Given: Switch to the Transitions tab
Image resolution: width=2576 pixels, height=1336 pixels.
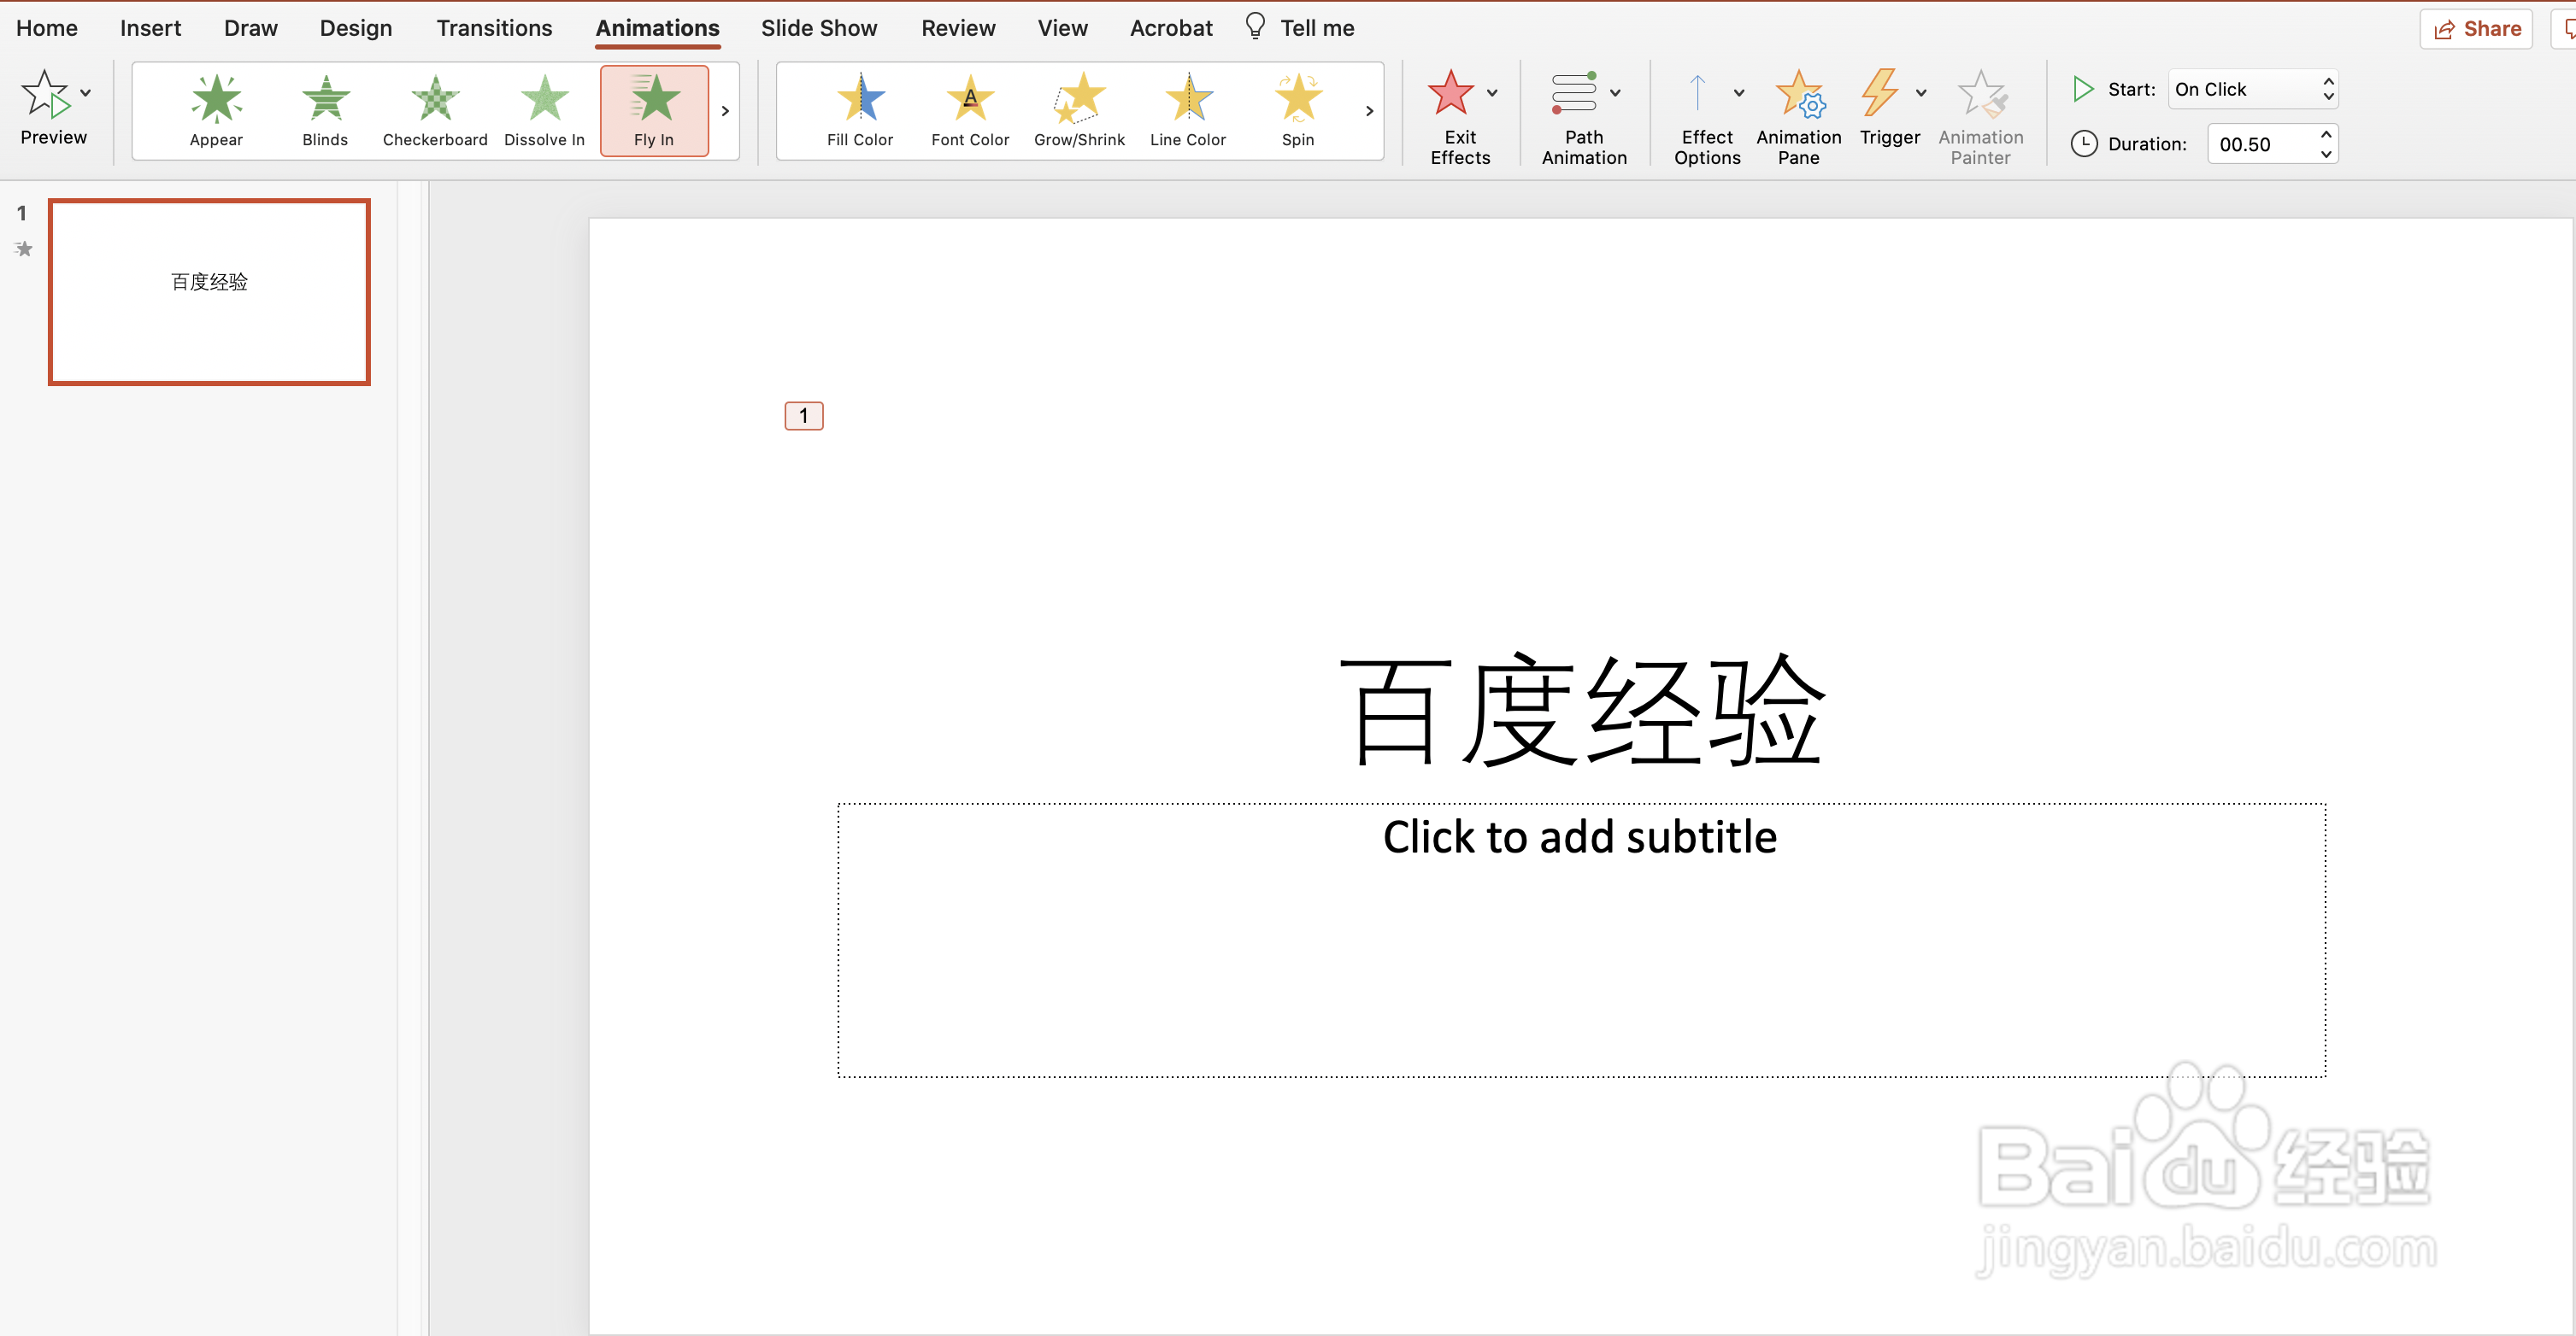Looking at the screenshot, I should pyautogui.click(x=494, y=28).
